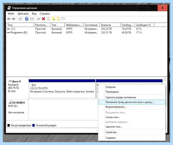Click the disk pane scroll-up arrow
This screenshot has height=145, width=173.
tap(165, 79)
